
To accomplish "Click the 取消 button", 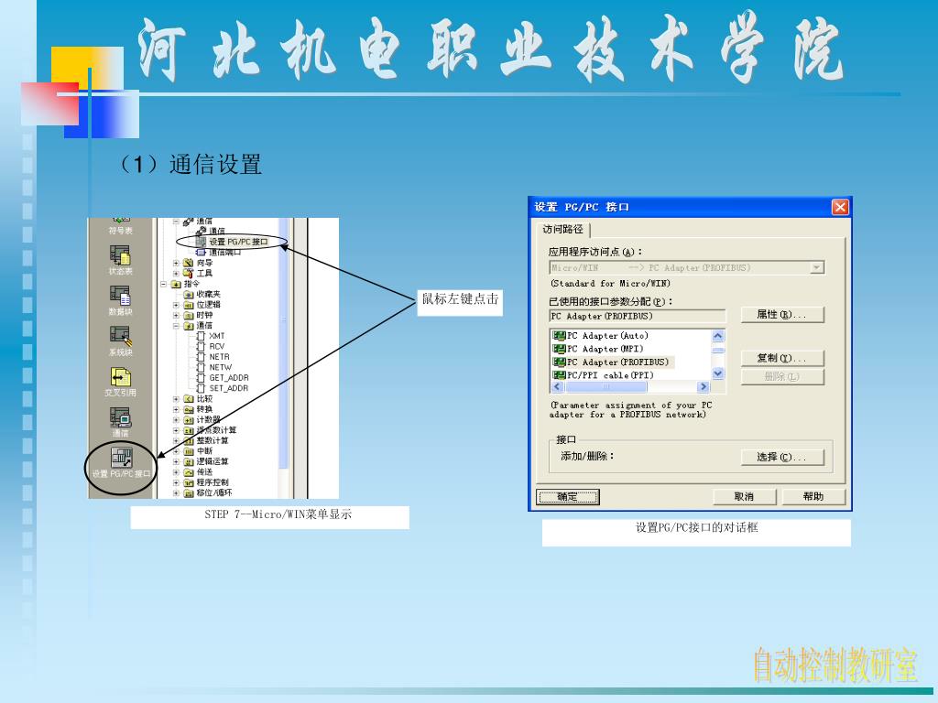I will [744, 497].
